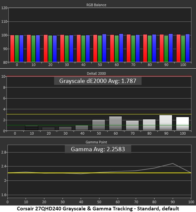Click the 8 label on the DeltaE axis
The height and width of the screenshot is (212, 196).
[x=4, y=87]
